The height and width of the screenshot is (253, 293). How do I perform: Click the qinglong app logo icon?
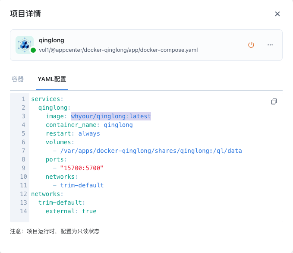(25, 44)
